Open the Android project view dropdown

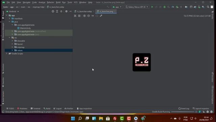point(12,12)
